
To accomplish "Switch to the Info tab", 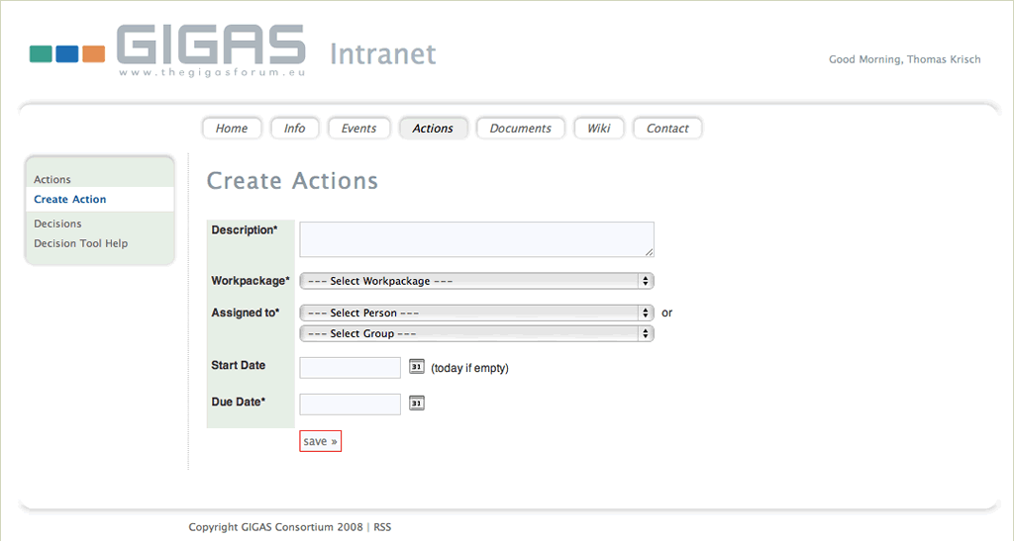I will [x=295, y=129].
